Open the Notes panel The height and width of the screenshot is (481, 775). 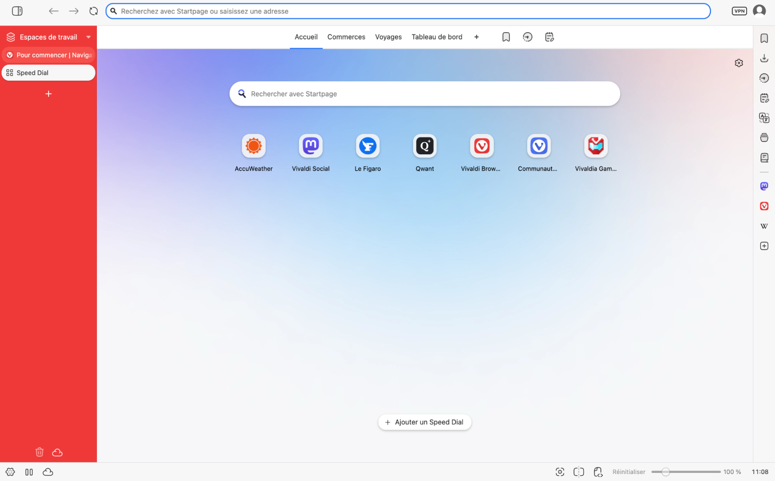pos(764,98)
